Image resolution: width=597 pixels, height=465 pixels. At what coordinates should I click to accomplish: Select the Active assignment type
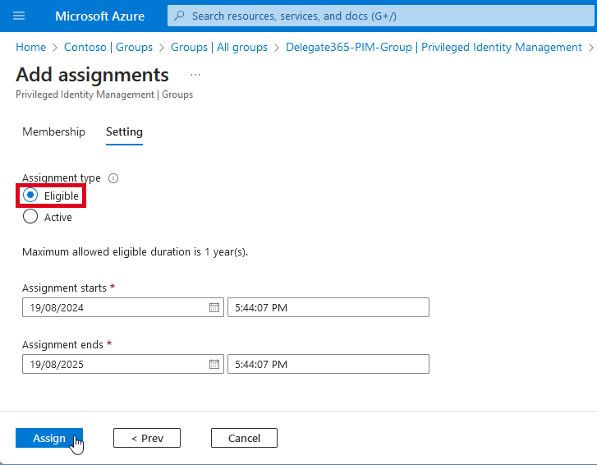(x=30, y=217)
